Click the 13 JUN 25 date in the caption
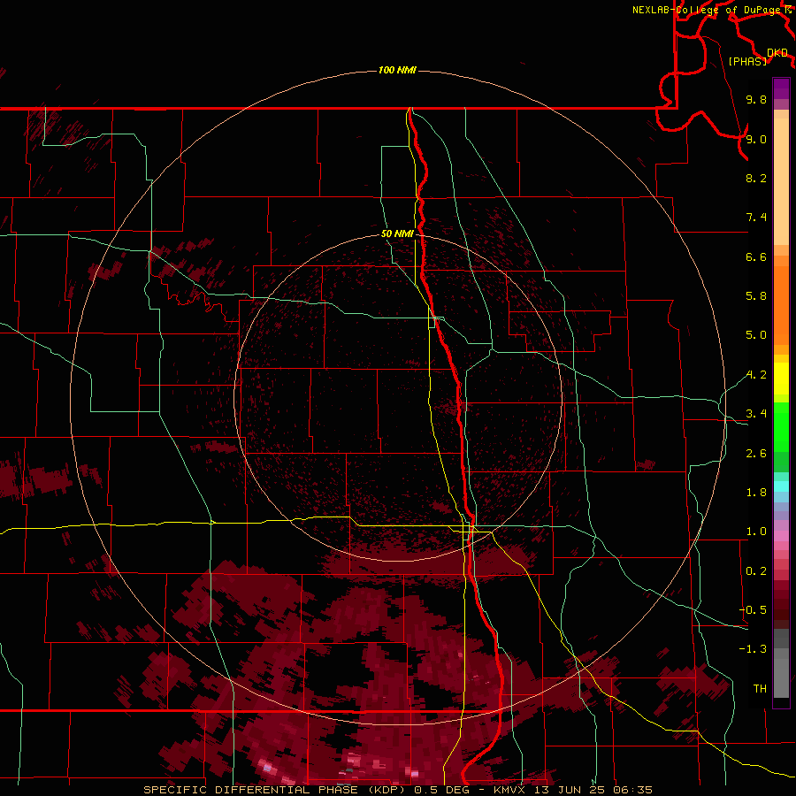796x796 pixels. click(570, 790)
